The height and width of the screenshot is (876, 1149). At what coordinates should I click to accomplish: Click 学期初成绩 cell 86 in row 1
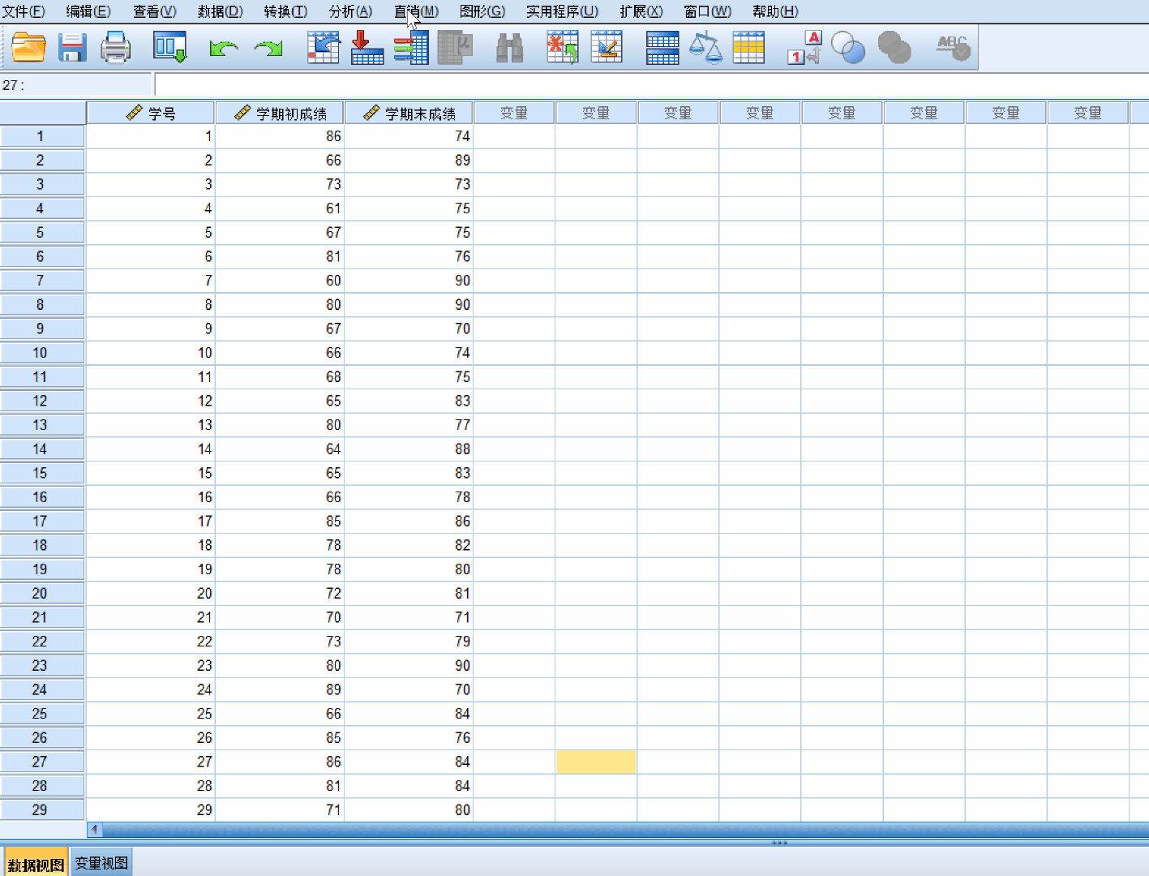coord(280,136)
